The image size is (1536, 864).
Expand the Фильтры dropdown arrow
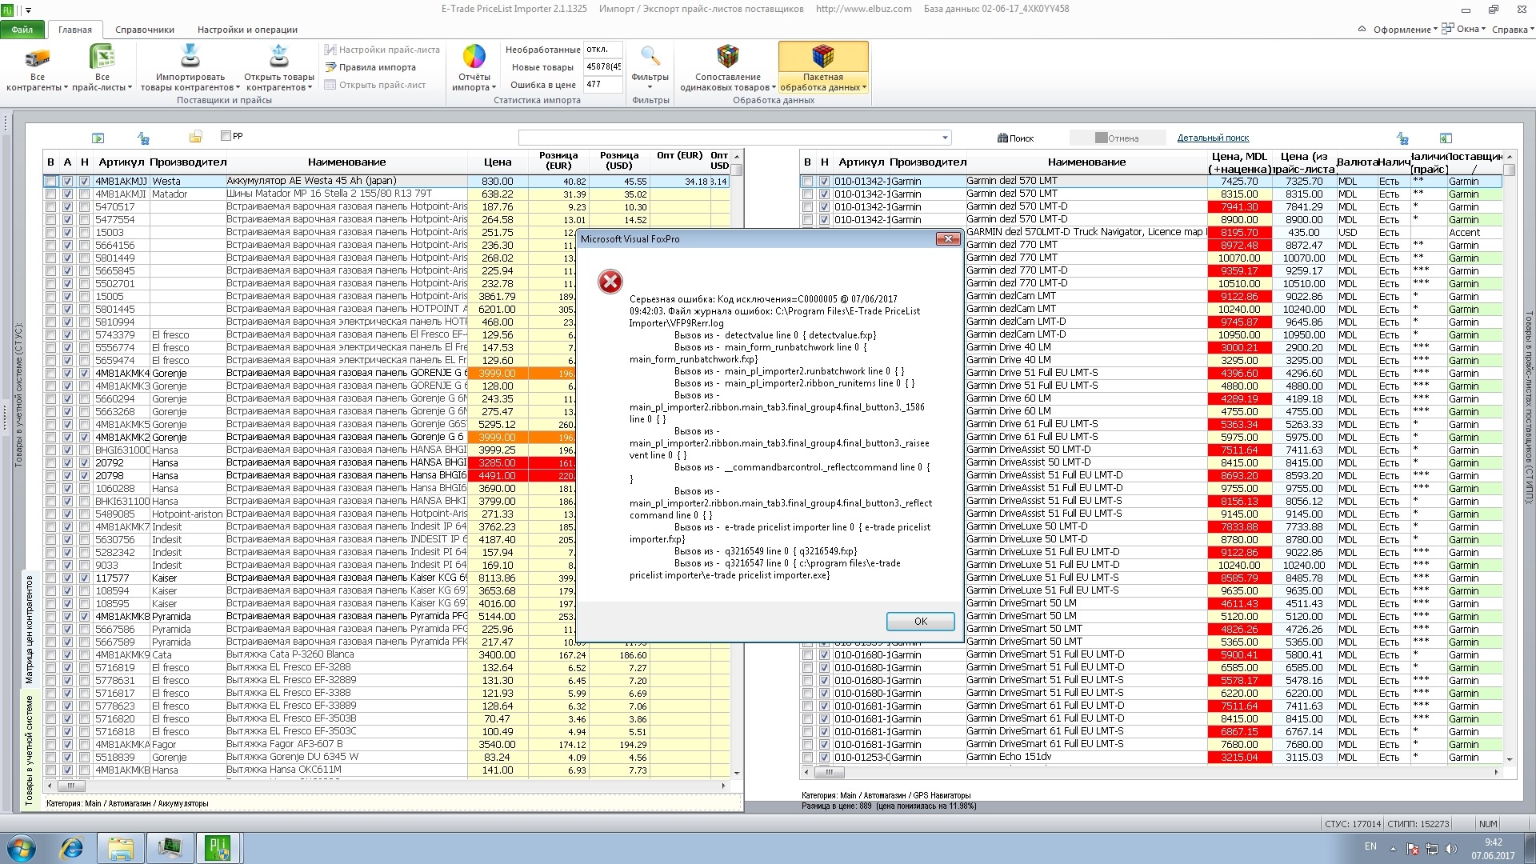[650, 87]
